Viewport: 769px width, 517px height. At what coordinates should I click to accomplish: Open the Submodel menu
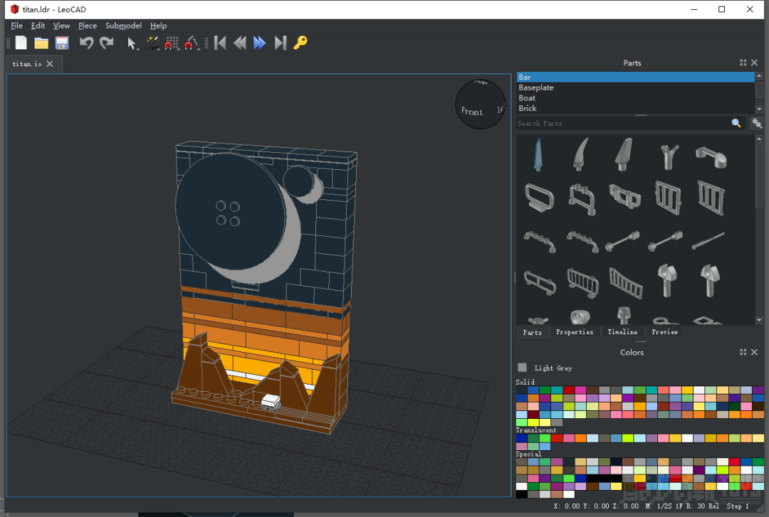[x=123, y=26]
